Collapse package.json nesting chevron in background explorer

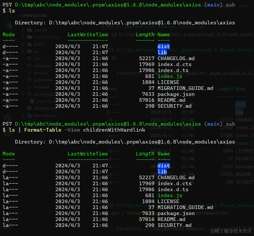click(x=23, y=94)
